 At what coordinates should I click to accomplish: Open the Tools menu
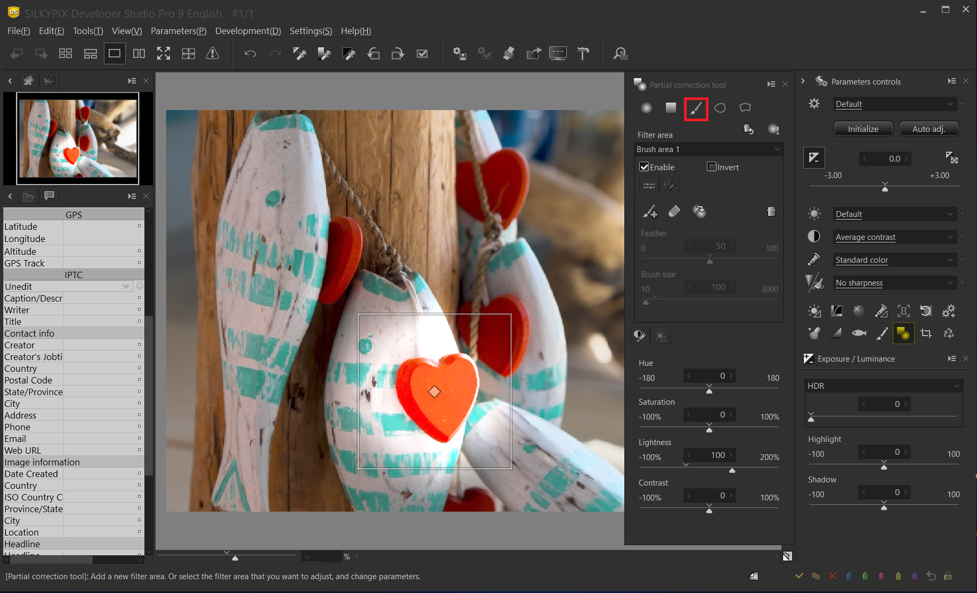[88, 31]
